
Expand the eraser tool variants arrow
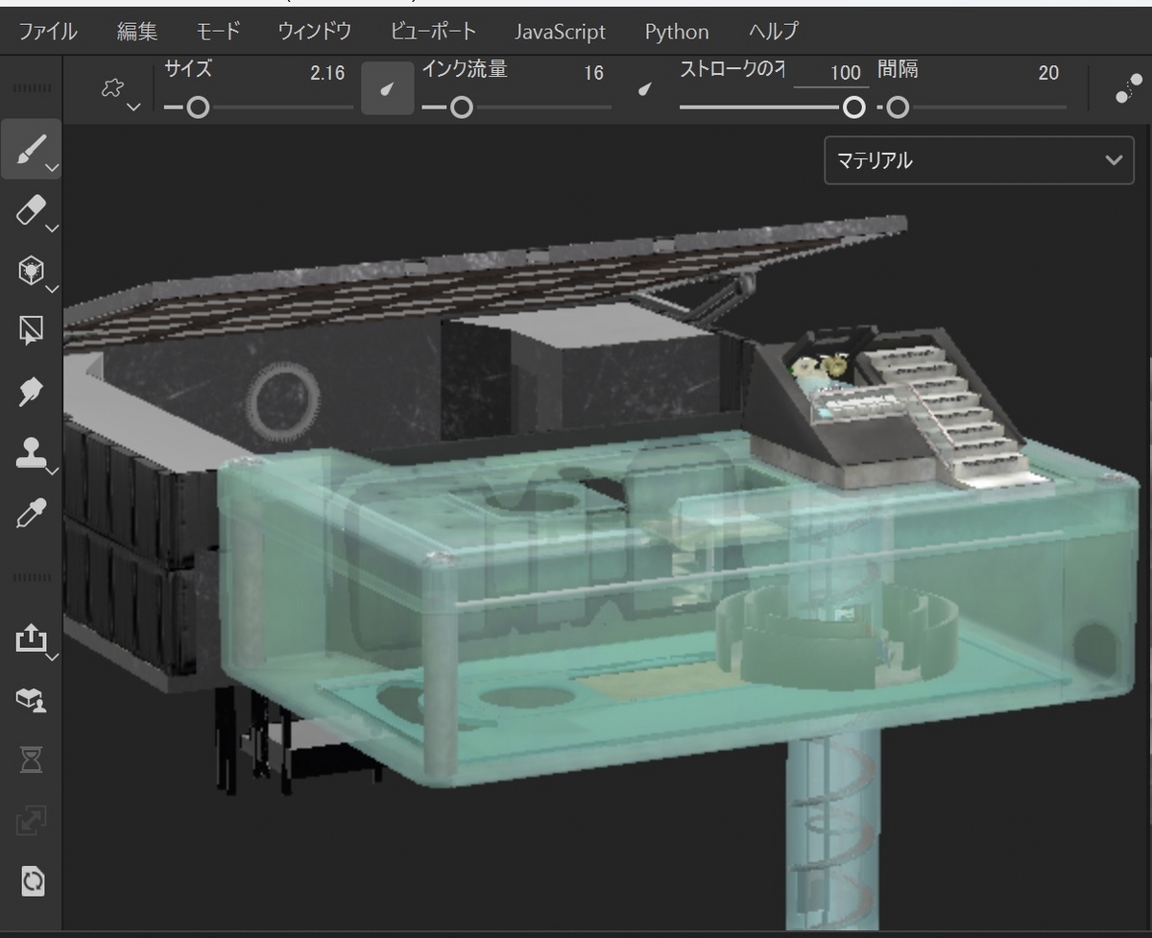52,228
